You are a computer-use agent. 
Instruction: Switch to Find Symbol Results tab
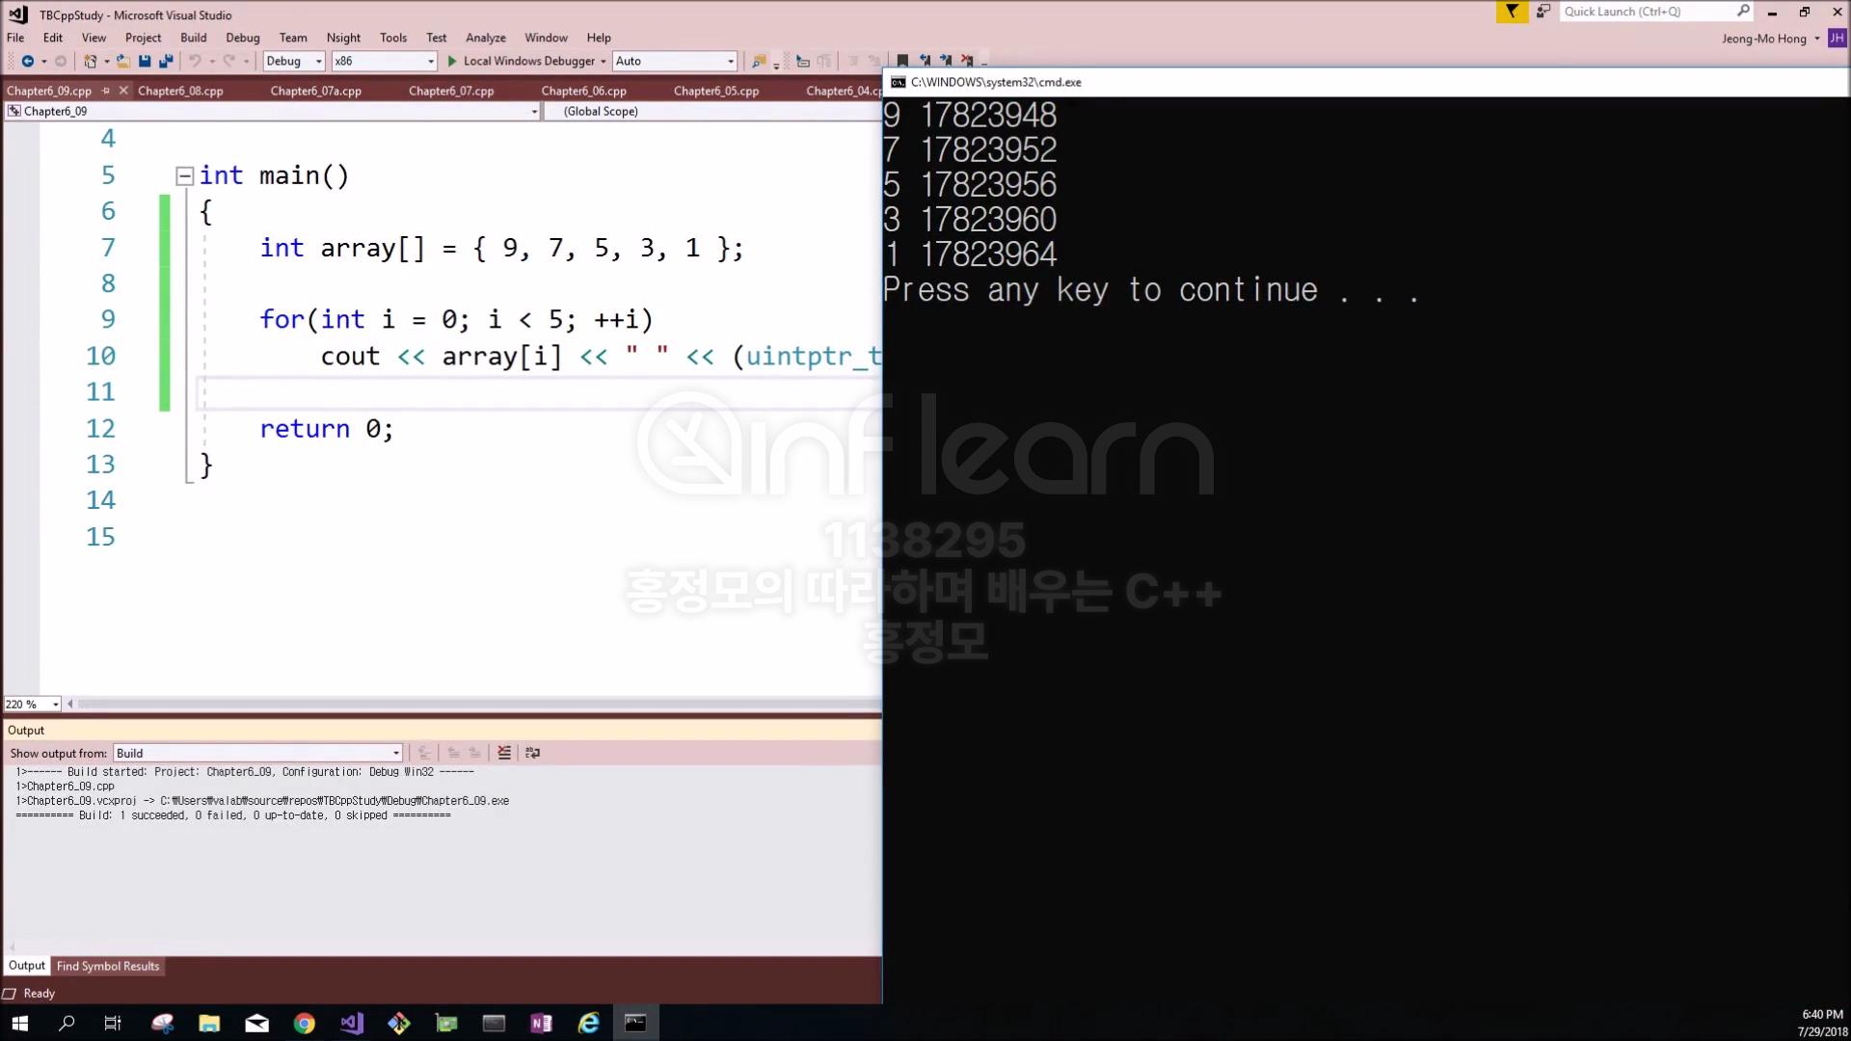[108, 966]
